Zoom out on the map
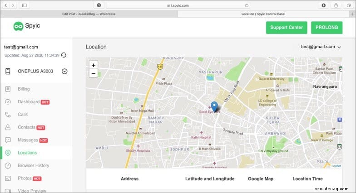356x193 pixels. [x=94, y=73]
